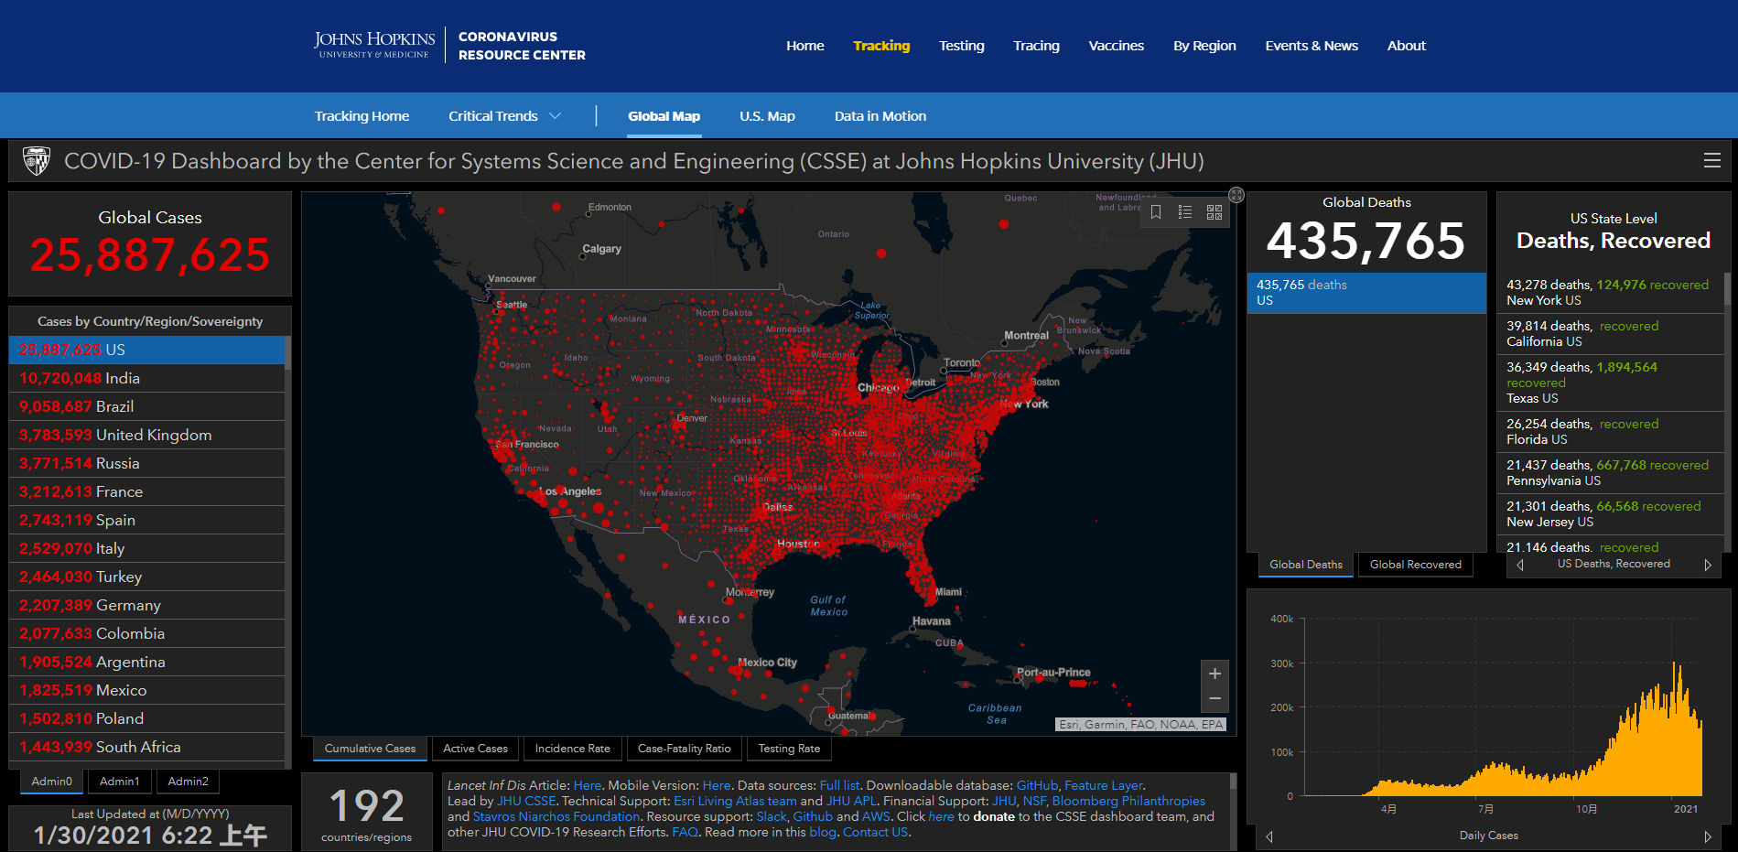The width and height of the screenshot is (1738, 852).
Task: Go to previous US state panel page
Action: [1520, 565]
